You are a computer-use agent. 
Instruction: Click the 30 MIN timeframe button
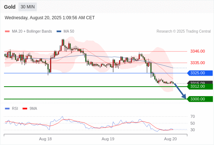28,7
